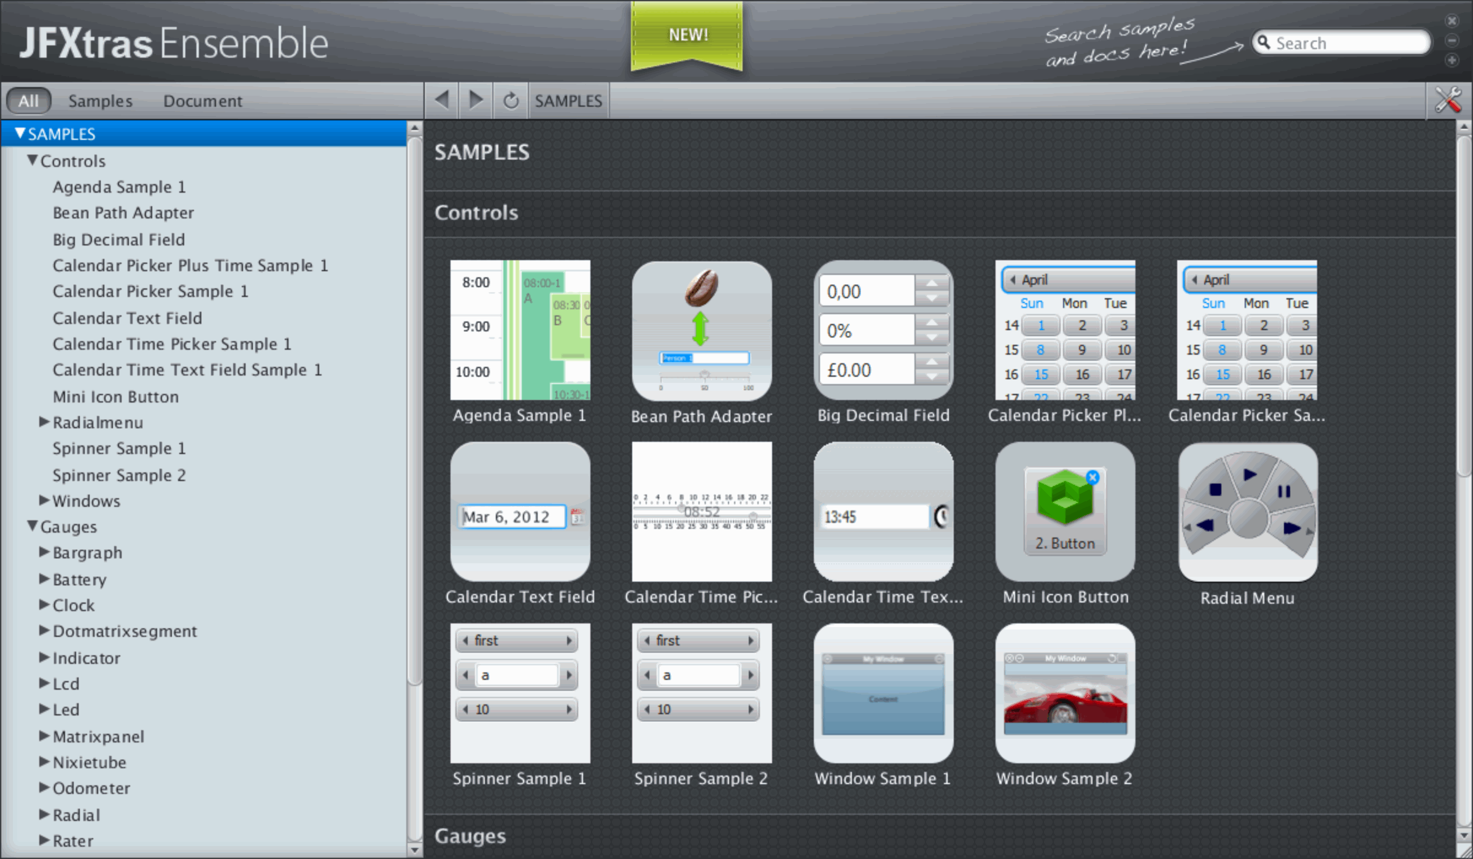This screenshot has width=1473, height=859.
Task: Open the Radial Menu sample icon
Action: [1247, 512]
